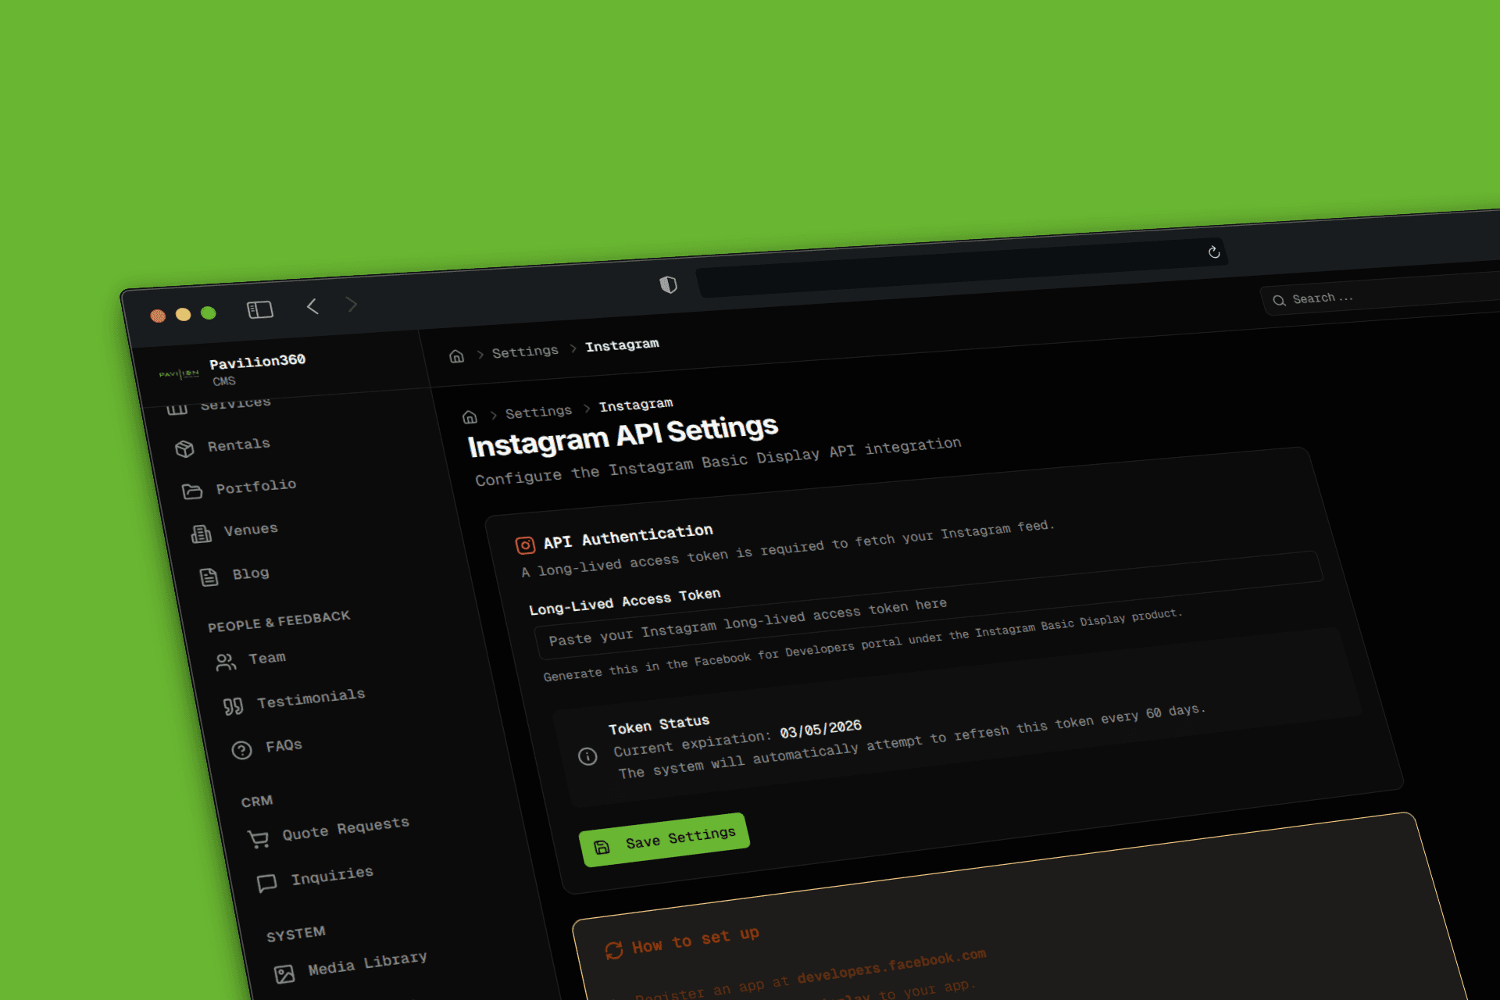Click the privacy shield icon
Image resolution: width=1500 pixels, height=1000 pixels.
tap(669, 284)
